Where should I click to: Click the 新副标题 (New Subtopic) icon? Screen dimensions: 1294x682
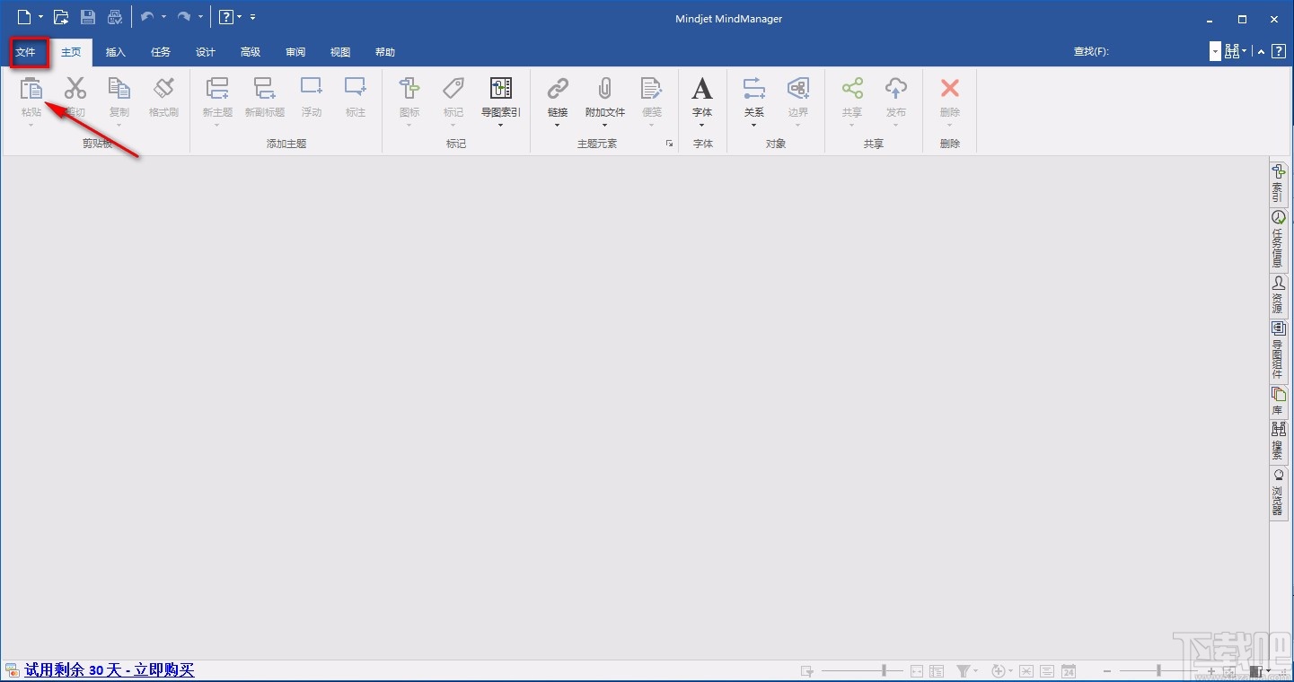click(265, 88)
